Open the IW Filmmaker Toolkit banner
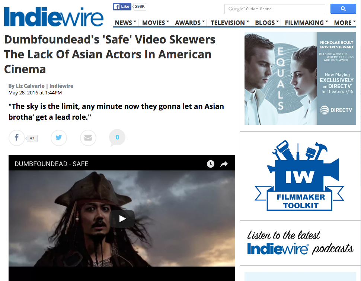361x281 pixels. tap(300, 175)
